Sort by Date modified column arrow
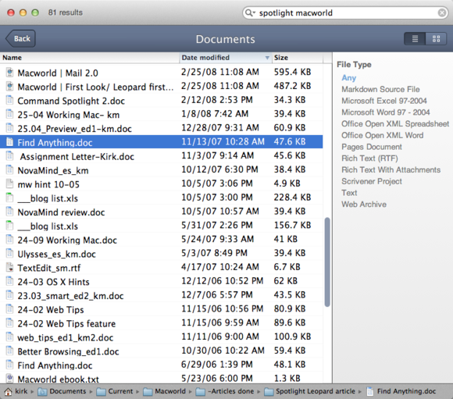The image size is (453, 399). tap(267, 58)
